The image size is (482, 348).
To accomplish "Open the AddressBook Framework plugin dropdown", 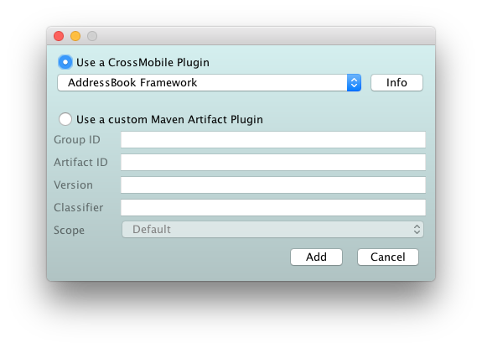I will click(209, 83).
